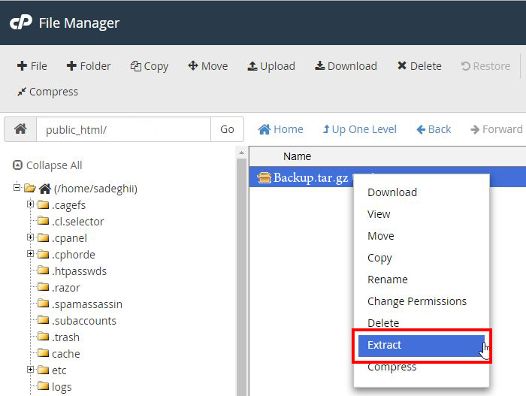Create a new Folder from toolbar
This screenshot has height=396, width=526.
click(x=89, y=66)
